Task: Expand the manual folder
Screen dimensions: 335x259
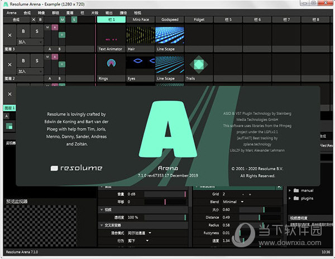Action: click(x=290, y=190)
